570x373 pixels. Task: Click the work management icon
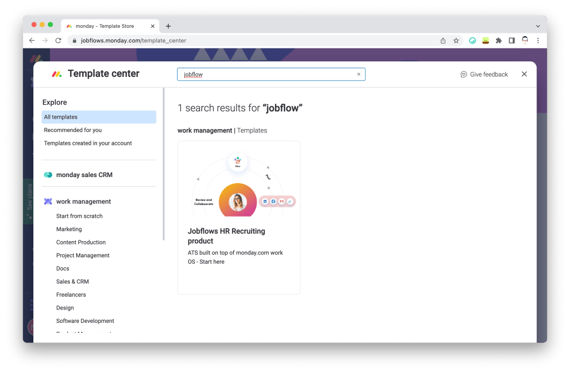48,202
